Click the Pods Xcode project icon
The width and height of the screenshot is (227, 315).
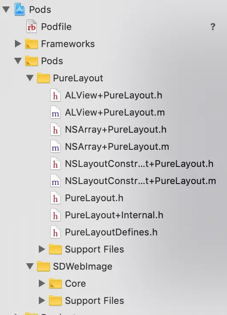20,9
